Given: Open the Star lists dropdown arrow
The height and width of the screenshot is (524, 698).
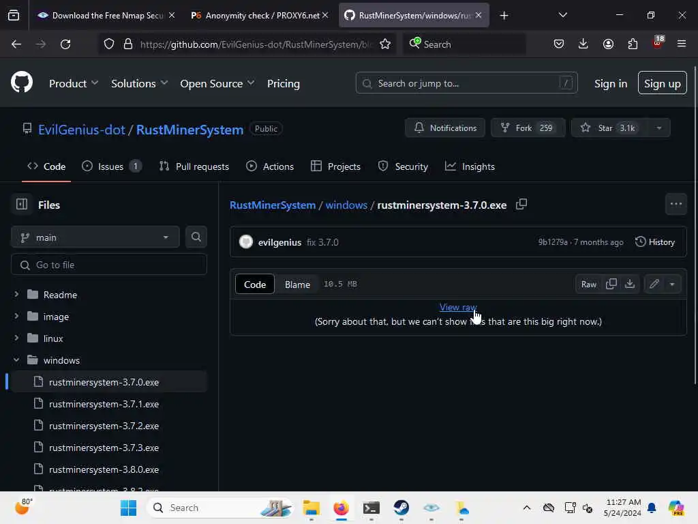Looking at the screenshot, I should coord(659,128).
